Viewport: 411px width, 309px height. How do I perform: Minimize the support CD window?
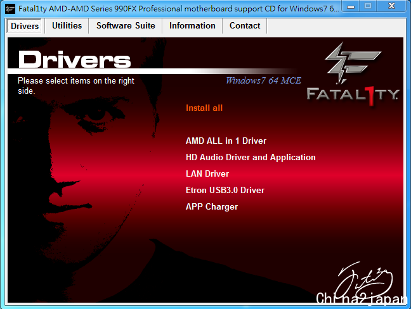(351, 6)
